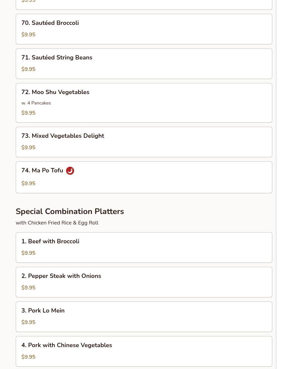
Task: Open the 71. Sautéed String Beans item
Action: point(57,57)
